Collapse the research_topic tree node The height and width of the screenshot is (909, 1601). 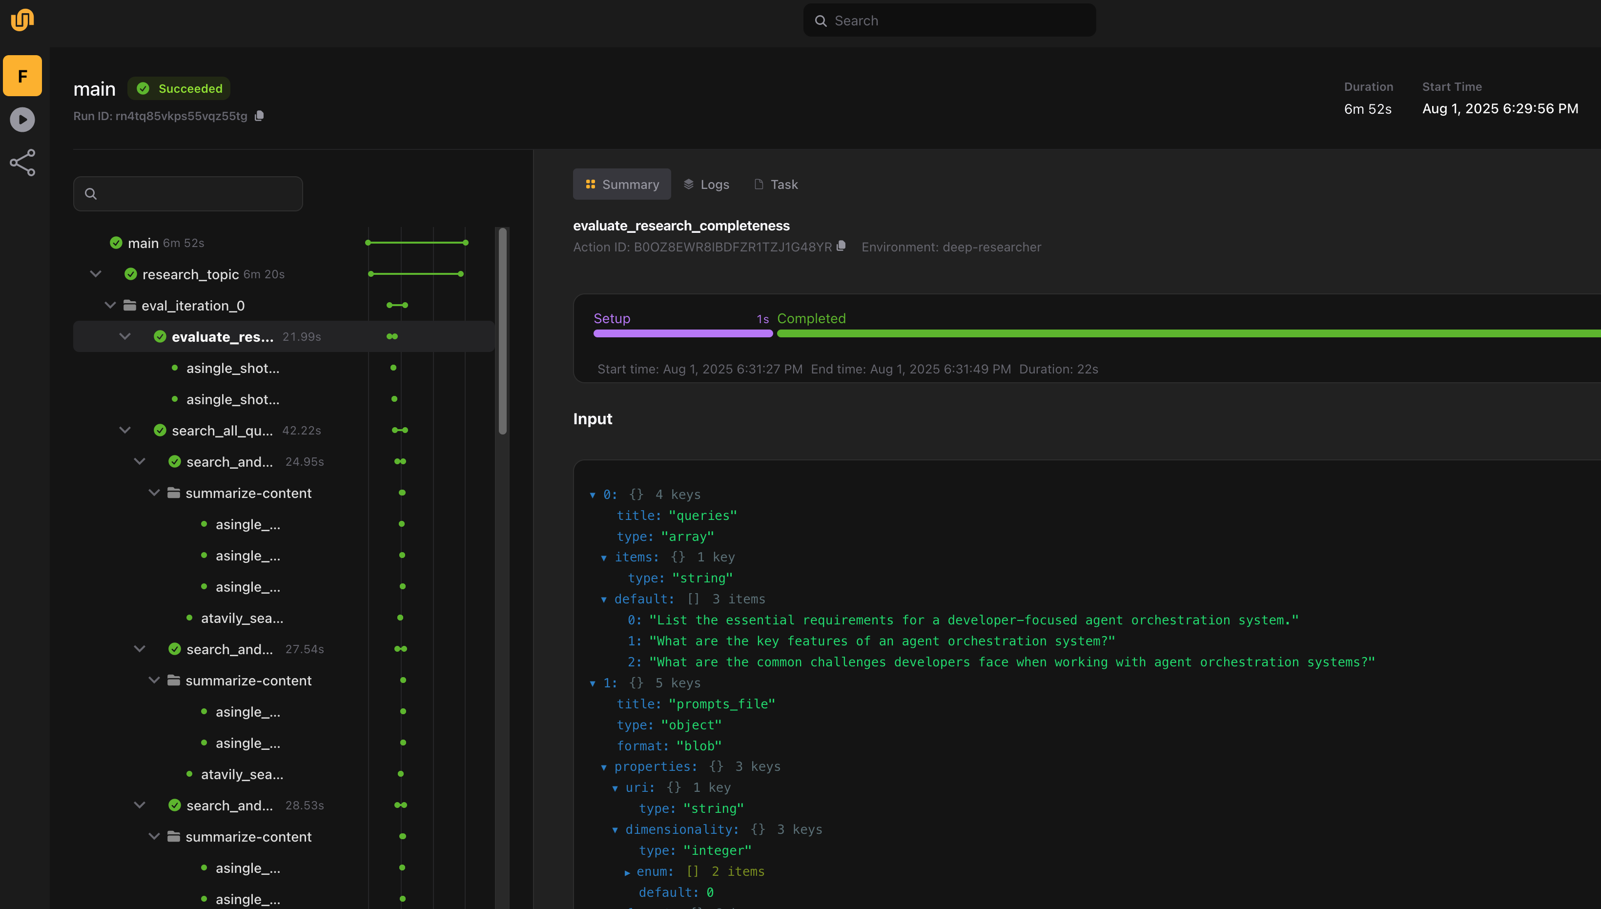click(96, 274)
